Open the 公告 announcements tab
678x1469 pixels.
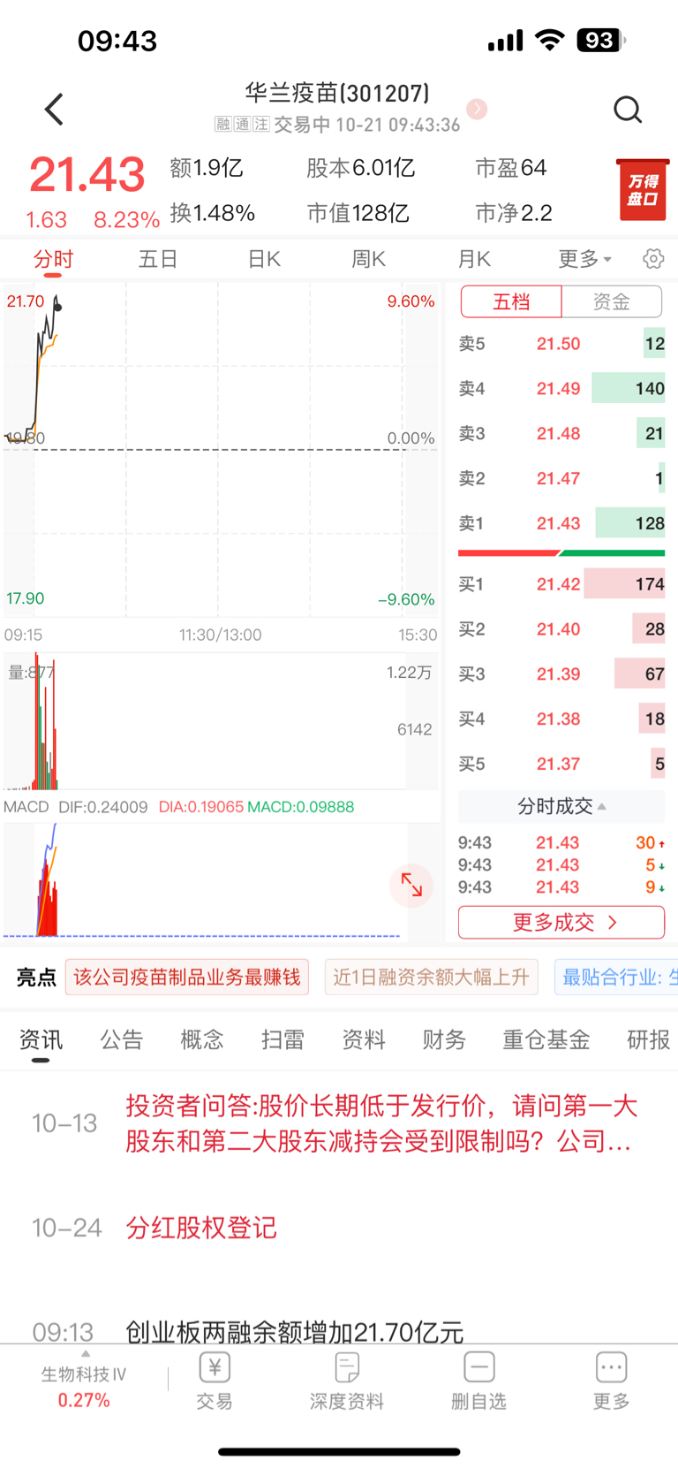point(121,1040)
